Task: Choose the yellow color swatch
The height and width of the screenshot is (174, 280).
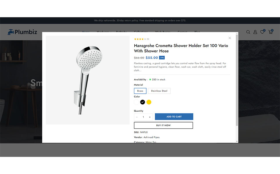Action: point(149,102)
